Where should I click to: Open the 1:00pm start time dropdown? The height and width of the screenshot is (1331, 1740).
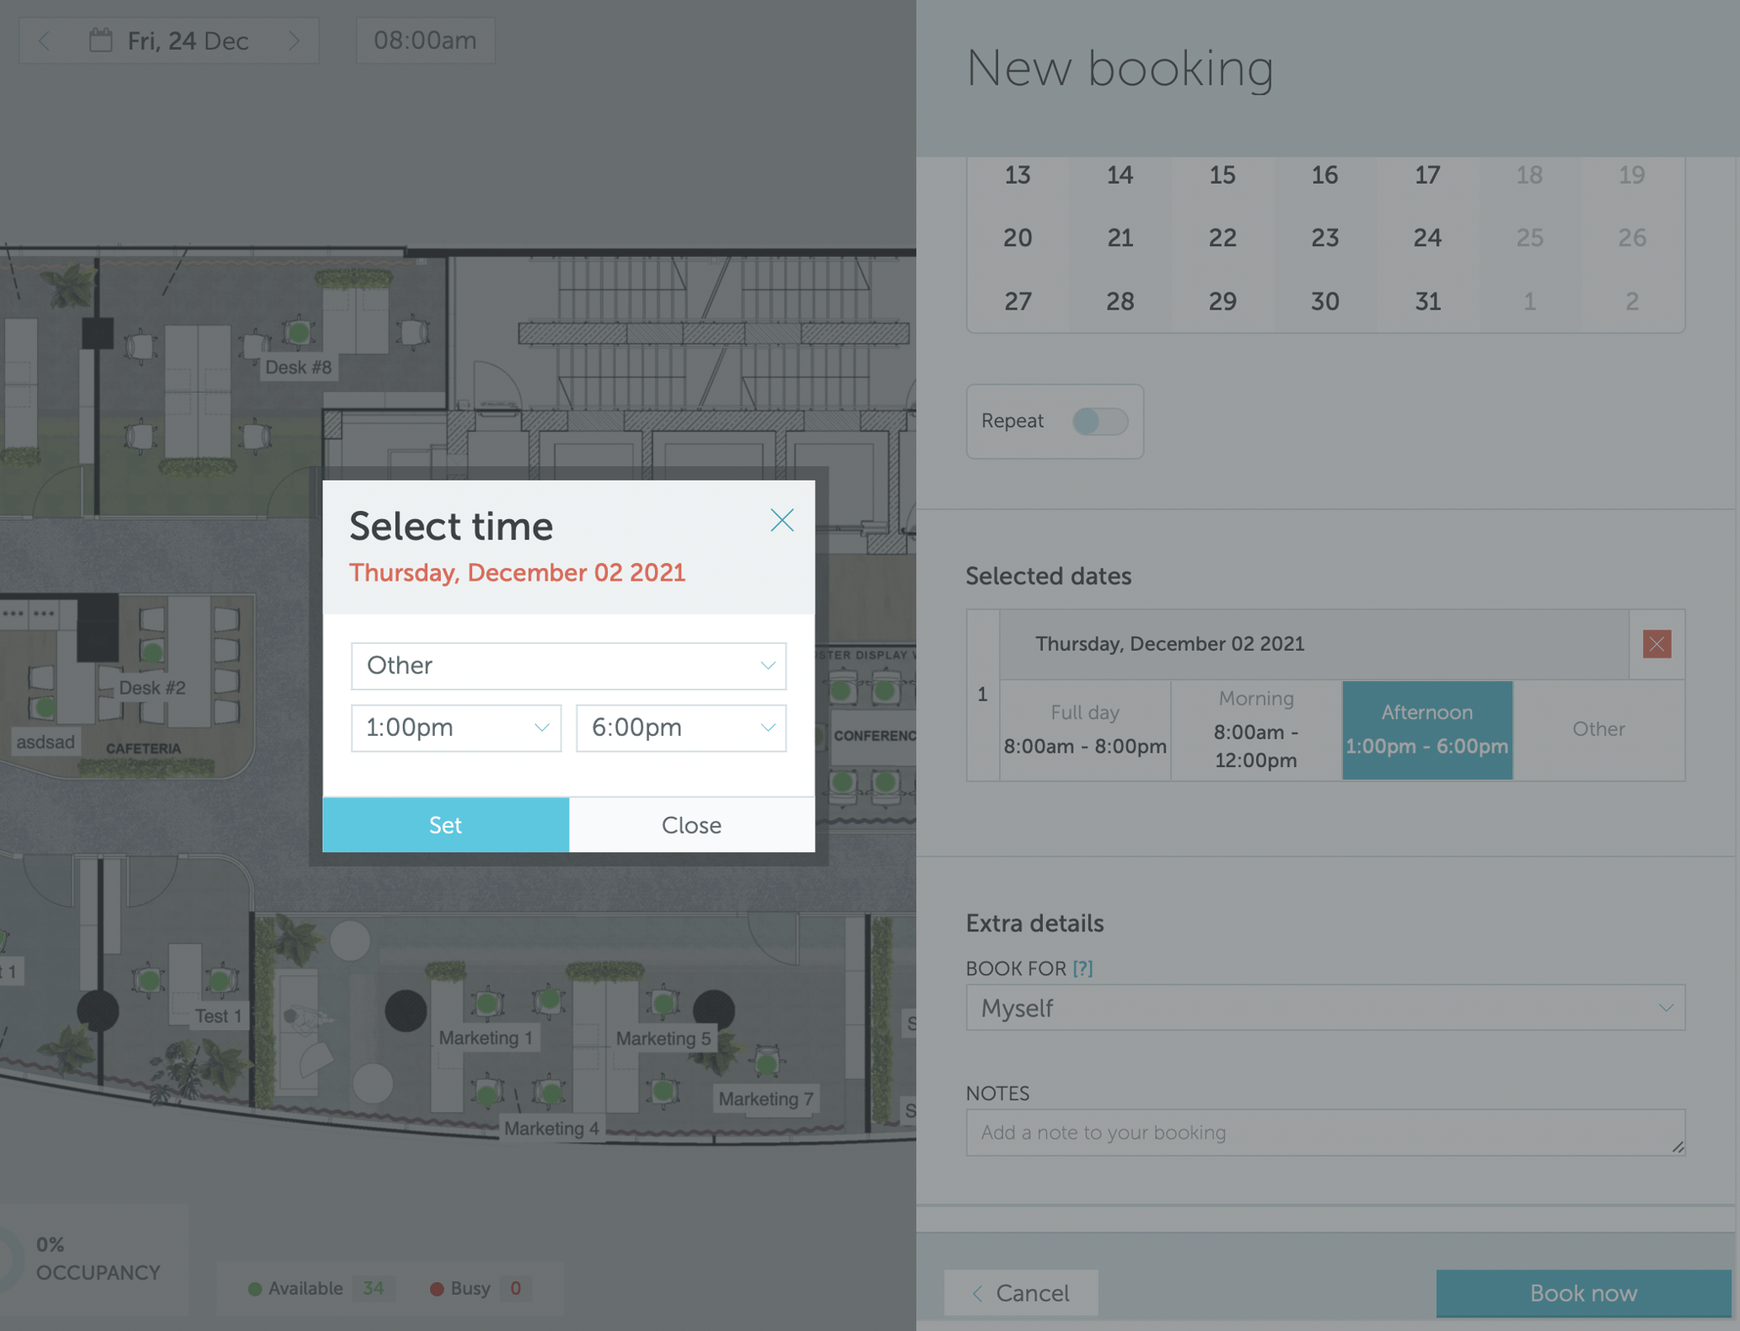[456, 727]
